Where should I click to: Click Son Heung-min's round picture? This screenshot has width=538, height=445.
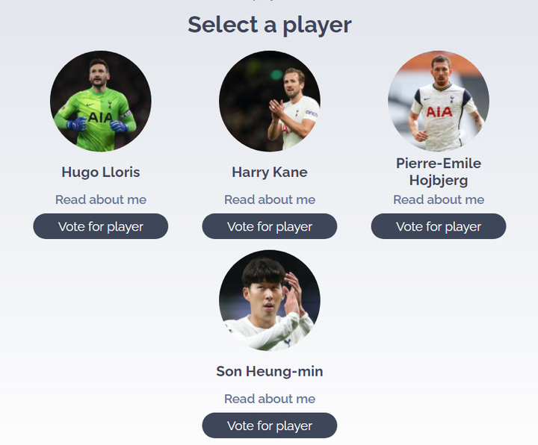[270, 300]
